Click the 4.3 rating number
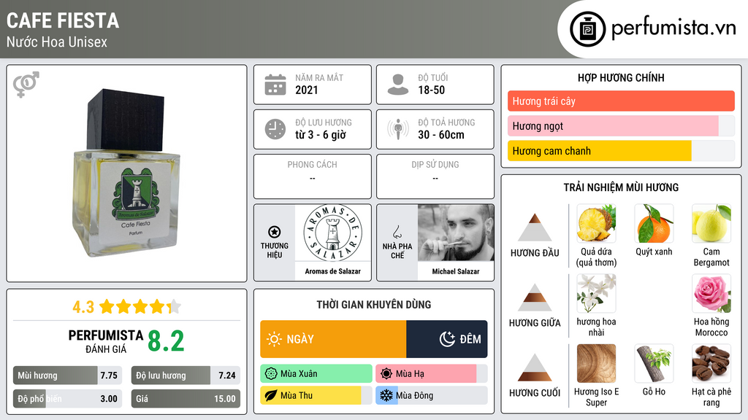 tap(83, 307)
